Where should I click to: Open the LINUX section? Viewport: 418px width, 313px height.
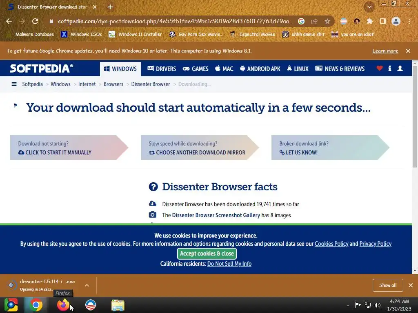coord(298,68)
